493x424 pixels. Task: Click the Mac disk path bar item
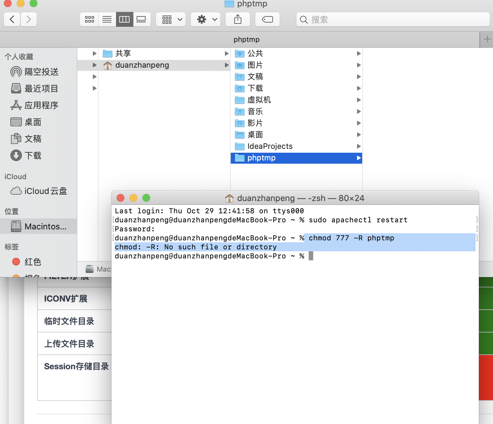pyautogui.click(x=98, y=269)
